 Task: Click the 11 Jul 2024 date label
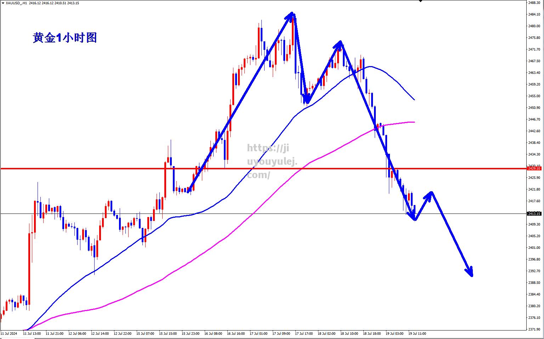tap(9, 333)
